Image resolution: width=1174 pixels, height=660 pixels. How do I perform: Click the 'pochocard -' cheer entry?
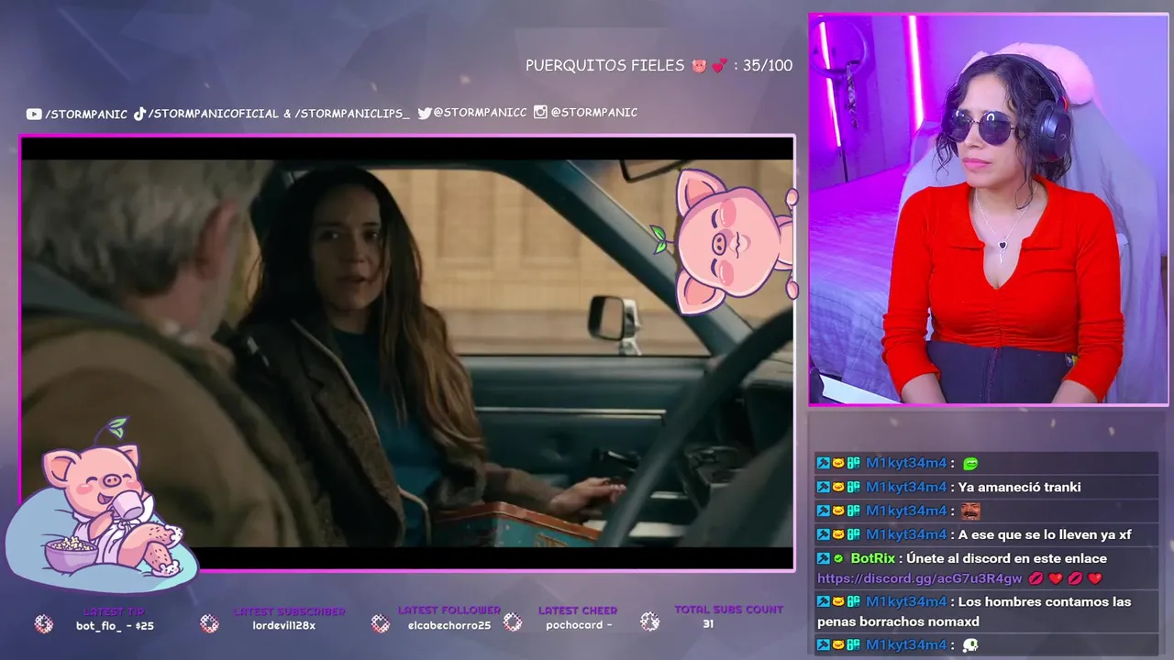[x=579, y=625]
